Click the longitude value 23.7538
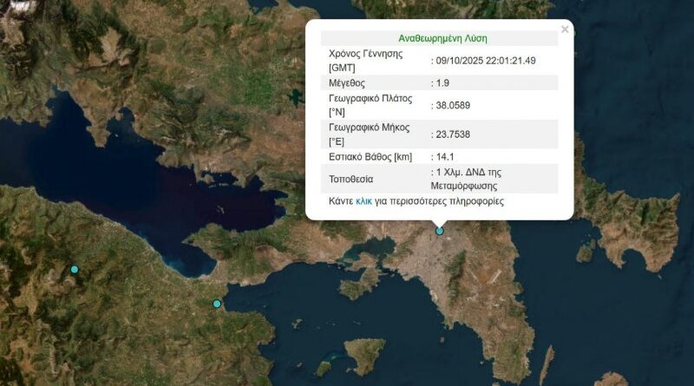 pos(454,134)
